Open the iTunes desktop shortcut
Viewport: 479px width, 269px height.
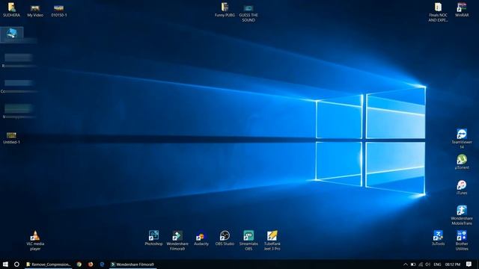[462, 188]
